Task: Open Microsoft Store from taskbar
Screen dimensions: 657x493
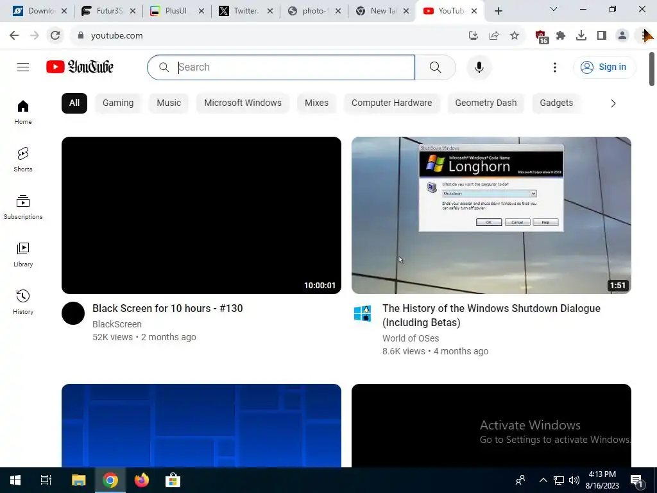Action: [x=173, y=480]
